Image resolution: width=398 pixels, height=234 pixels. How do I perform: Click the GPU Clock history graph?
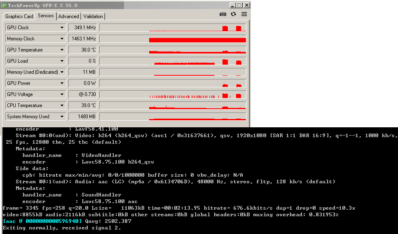[173, 28]
